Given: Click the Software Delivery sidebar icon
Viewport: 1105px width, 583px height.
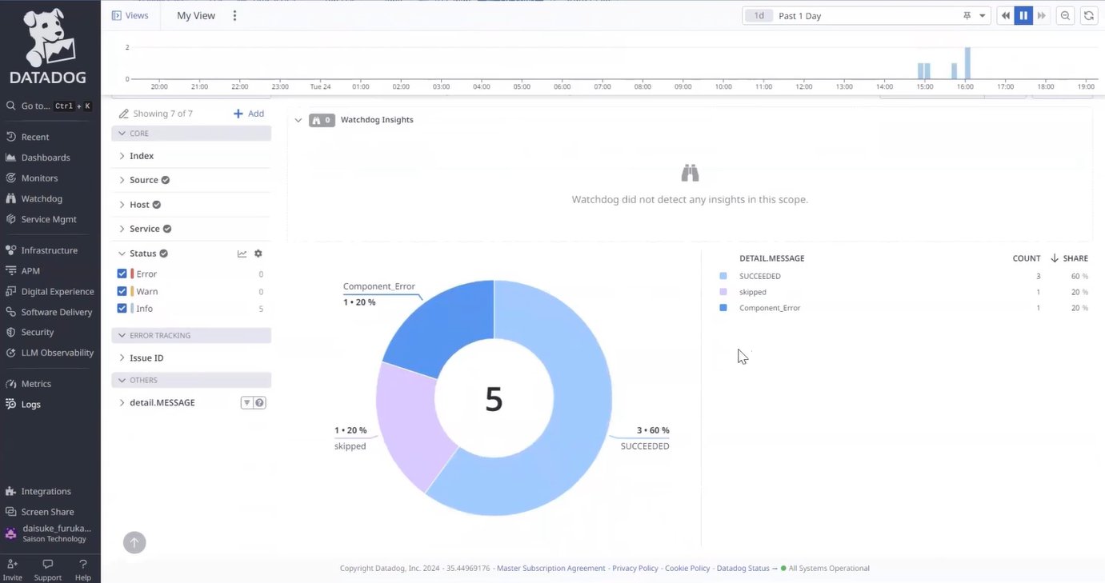Looking at the screenshot, I should coord(10,312).
